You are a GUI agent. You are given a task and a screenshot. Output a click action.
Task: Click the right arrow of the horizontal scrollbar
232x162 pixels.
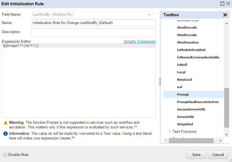coord(220,141)
